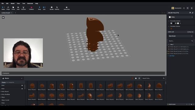Screen dimensions: 195x110
Task: Click the Clone tool
Action: click(x=13, y=8)
